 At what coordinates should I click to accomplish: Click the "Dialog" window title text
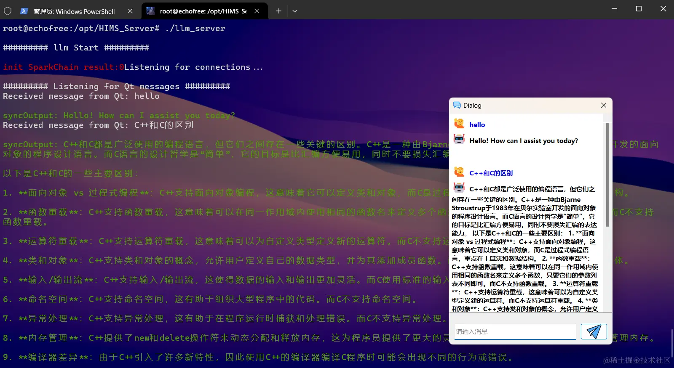472,106
